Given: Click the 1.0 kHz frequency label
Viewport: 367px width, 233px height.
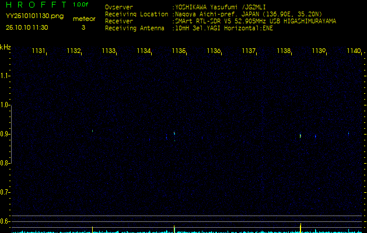Looking at the screenshot, I should click(x=5, y=104).
